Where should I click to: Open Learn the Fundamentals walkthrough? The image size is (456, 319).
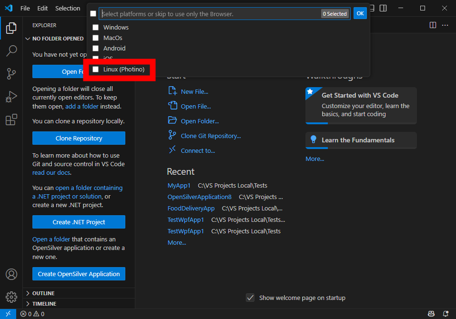(x=361, y=140)
